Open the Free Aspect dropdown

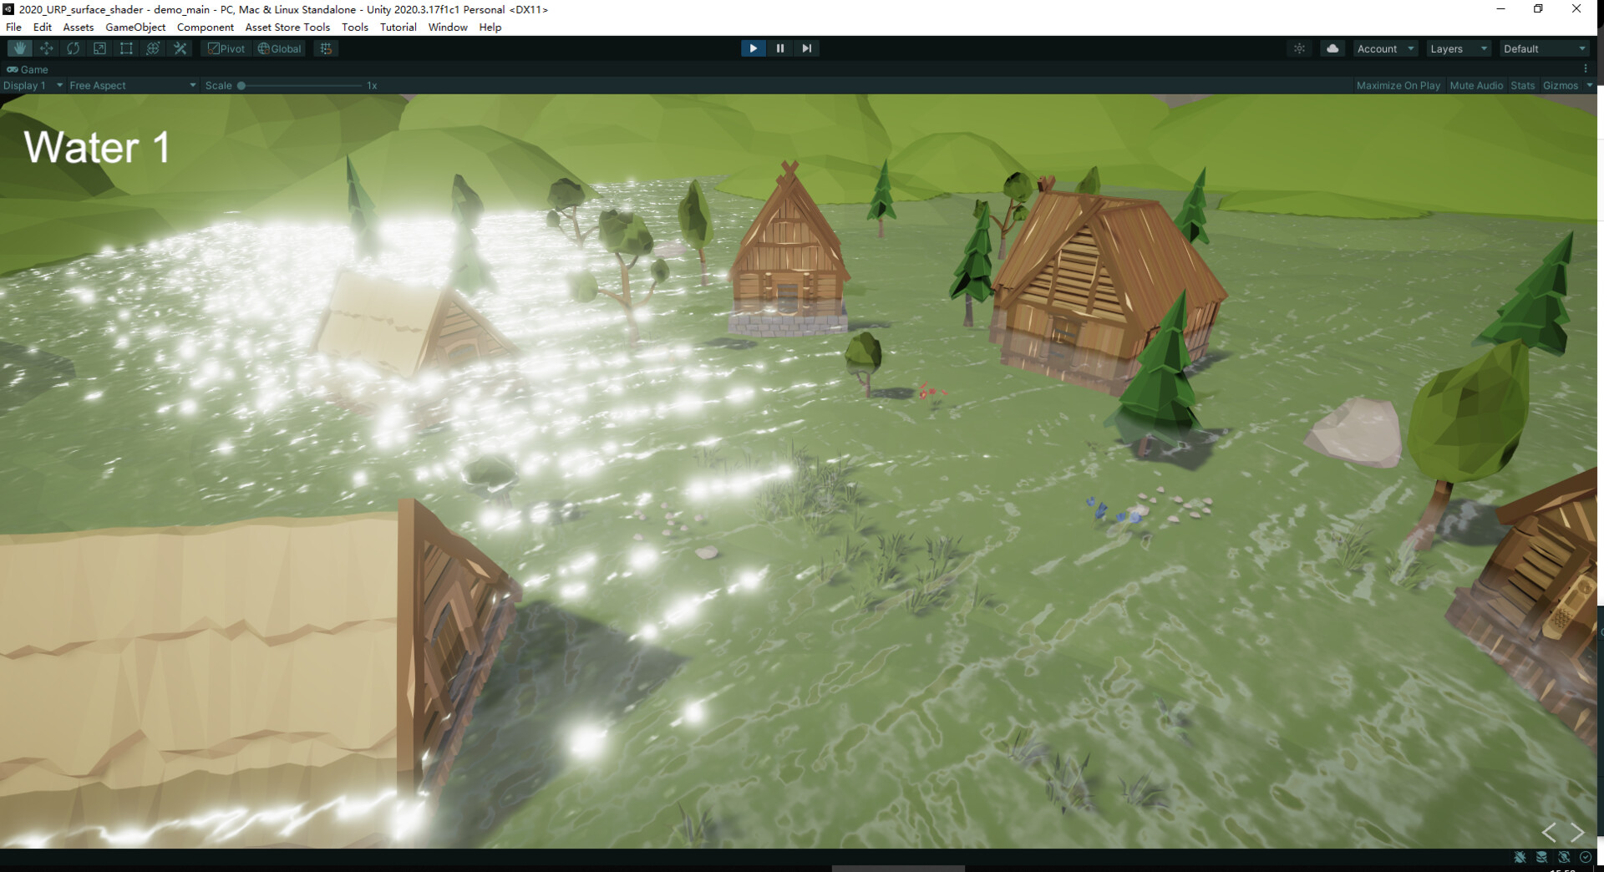[129, 84]
